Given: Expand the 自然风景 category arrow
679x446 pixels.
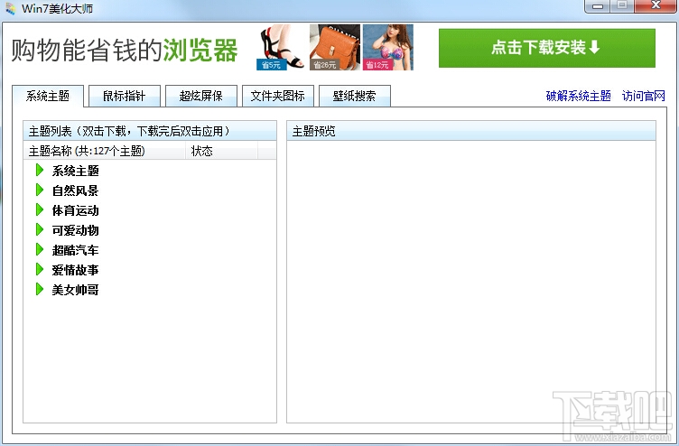Looking at the screenshot, I should 40,190.
